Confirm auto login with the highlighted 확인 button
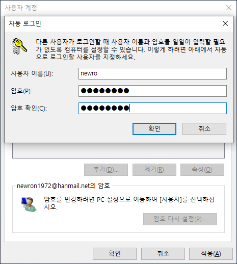This screenshot has width=237, height=264. tap(154, 129)
